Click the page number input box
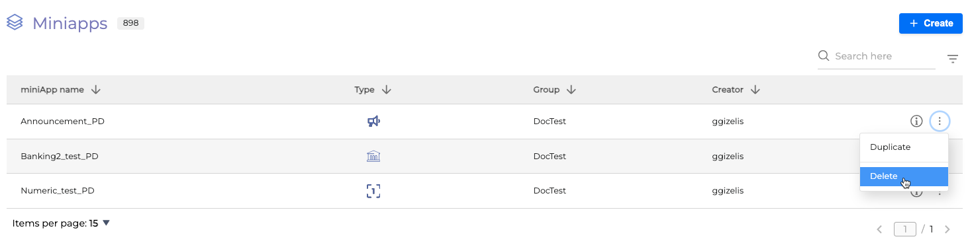Screen dimensions: 970x247 [905, 229]
